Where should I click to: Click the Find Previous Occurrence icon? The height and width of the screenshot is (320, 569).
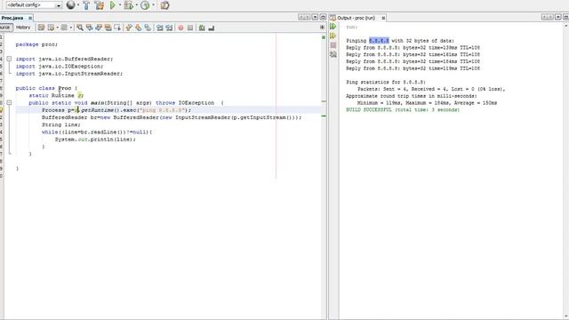coord(89,28)
